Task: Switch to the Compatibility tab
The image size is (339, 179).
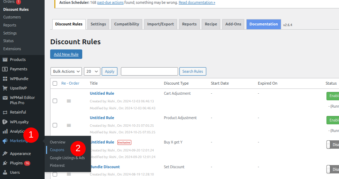Action: click(126, 24)
